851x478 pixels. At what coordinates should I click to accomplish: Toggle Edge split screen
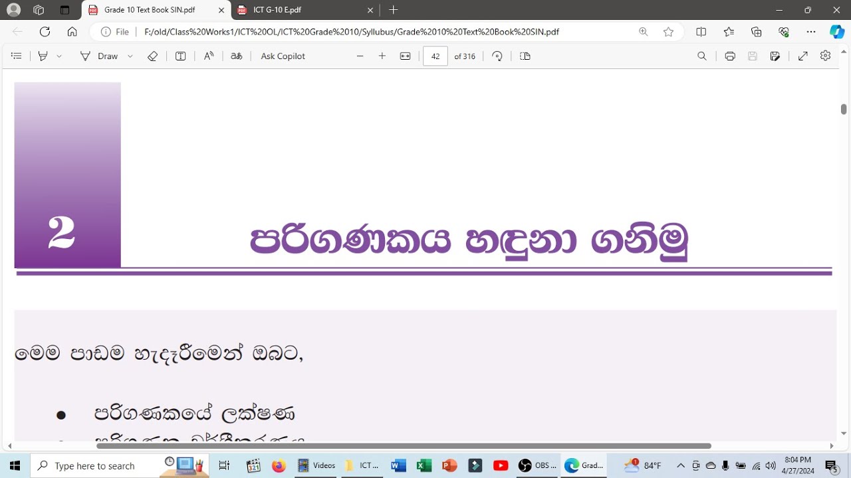[x=701, y=32]
